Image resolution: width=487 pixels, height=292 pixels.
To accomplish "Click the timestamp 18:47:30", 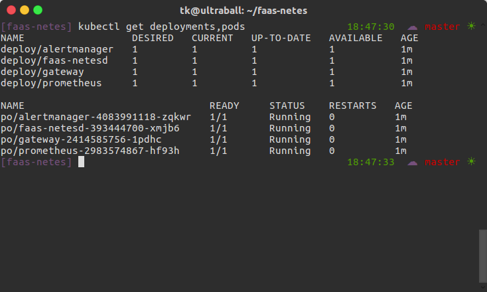I will pyautogui.click(x=371, y=27).
